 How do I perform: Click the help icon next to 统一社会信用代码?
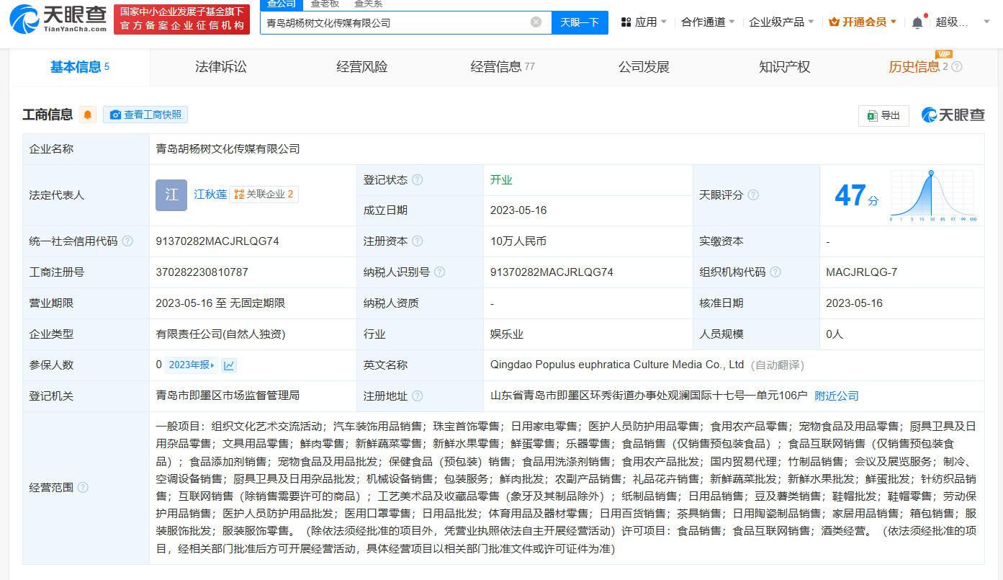(127, 241)
